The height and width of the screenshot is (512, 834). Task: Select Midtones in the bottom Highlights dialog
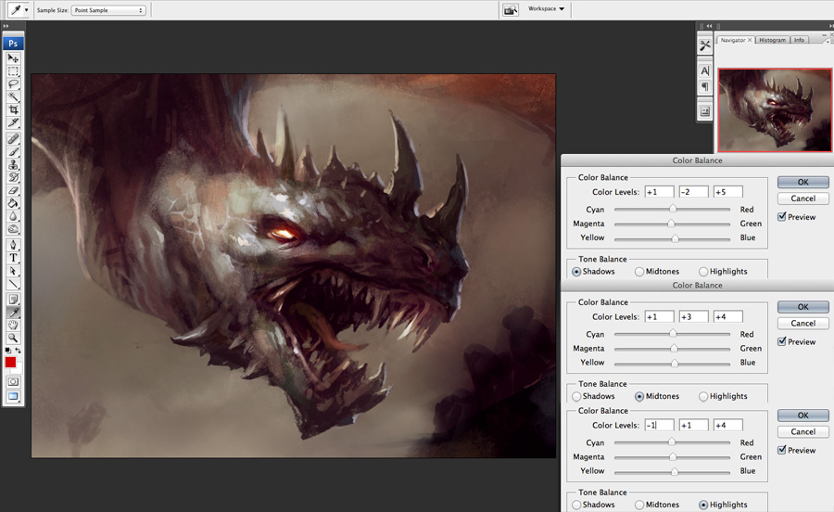tap(657, 505)
